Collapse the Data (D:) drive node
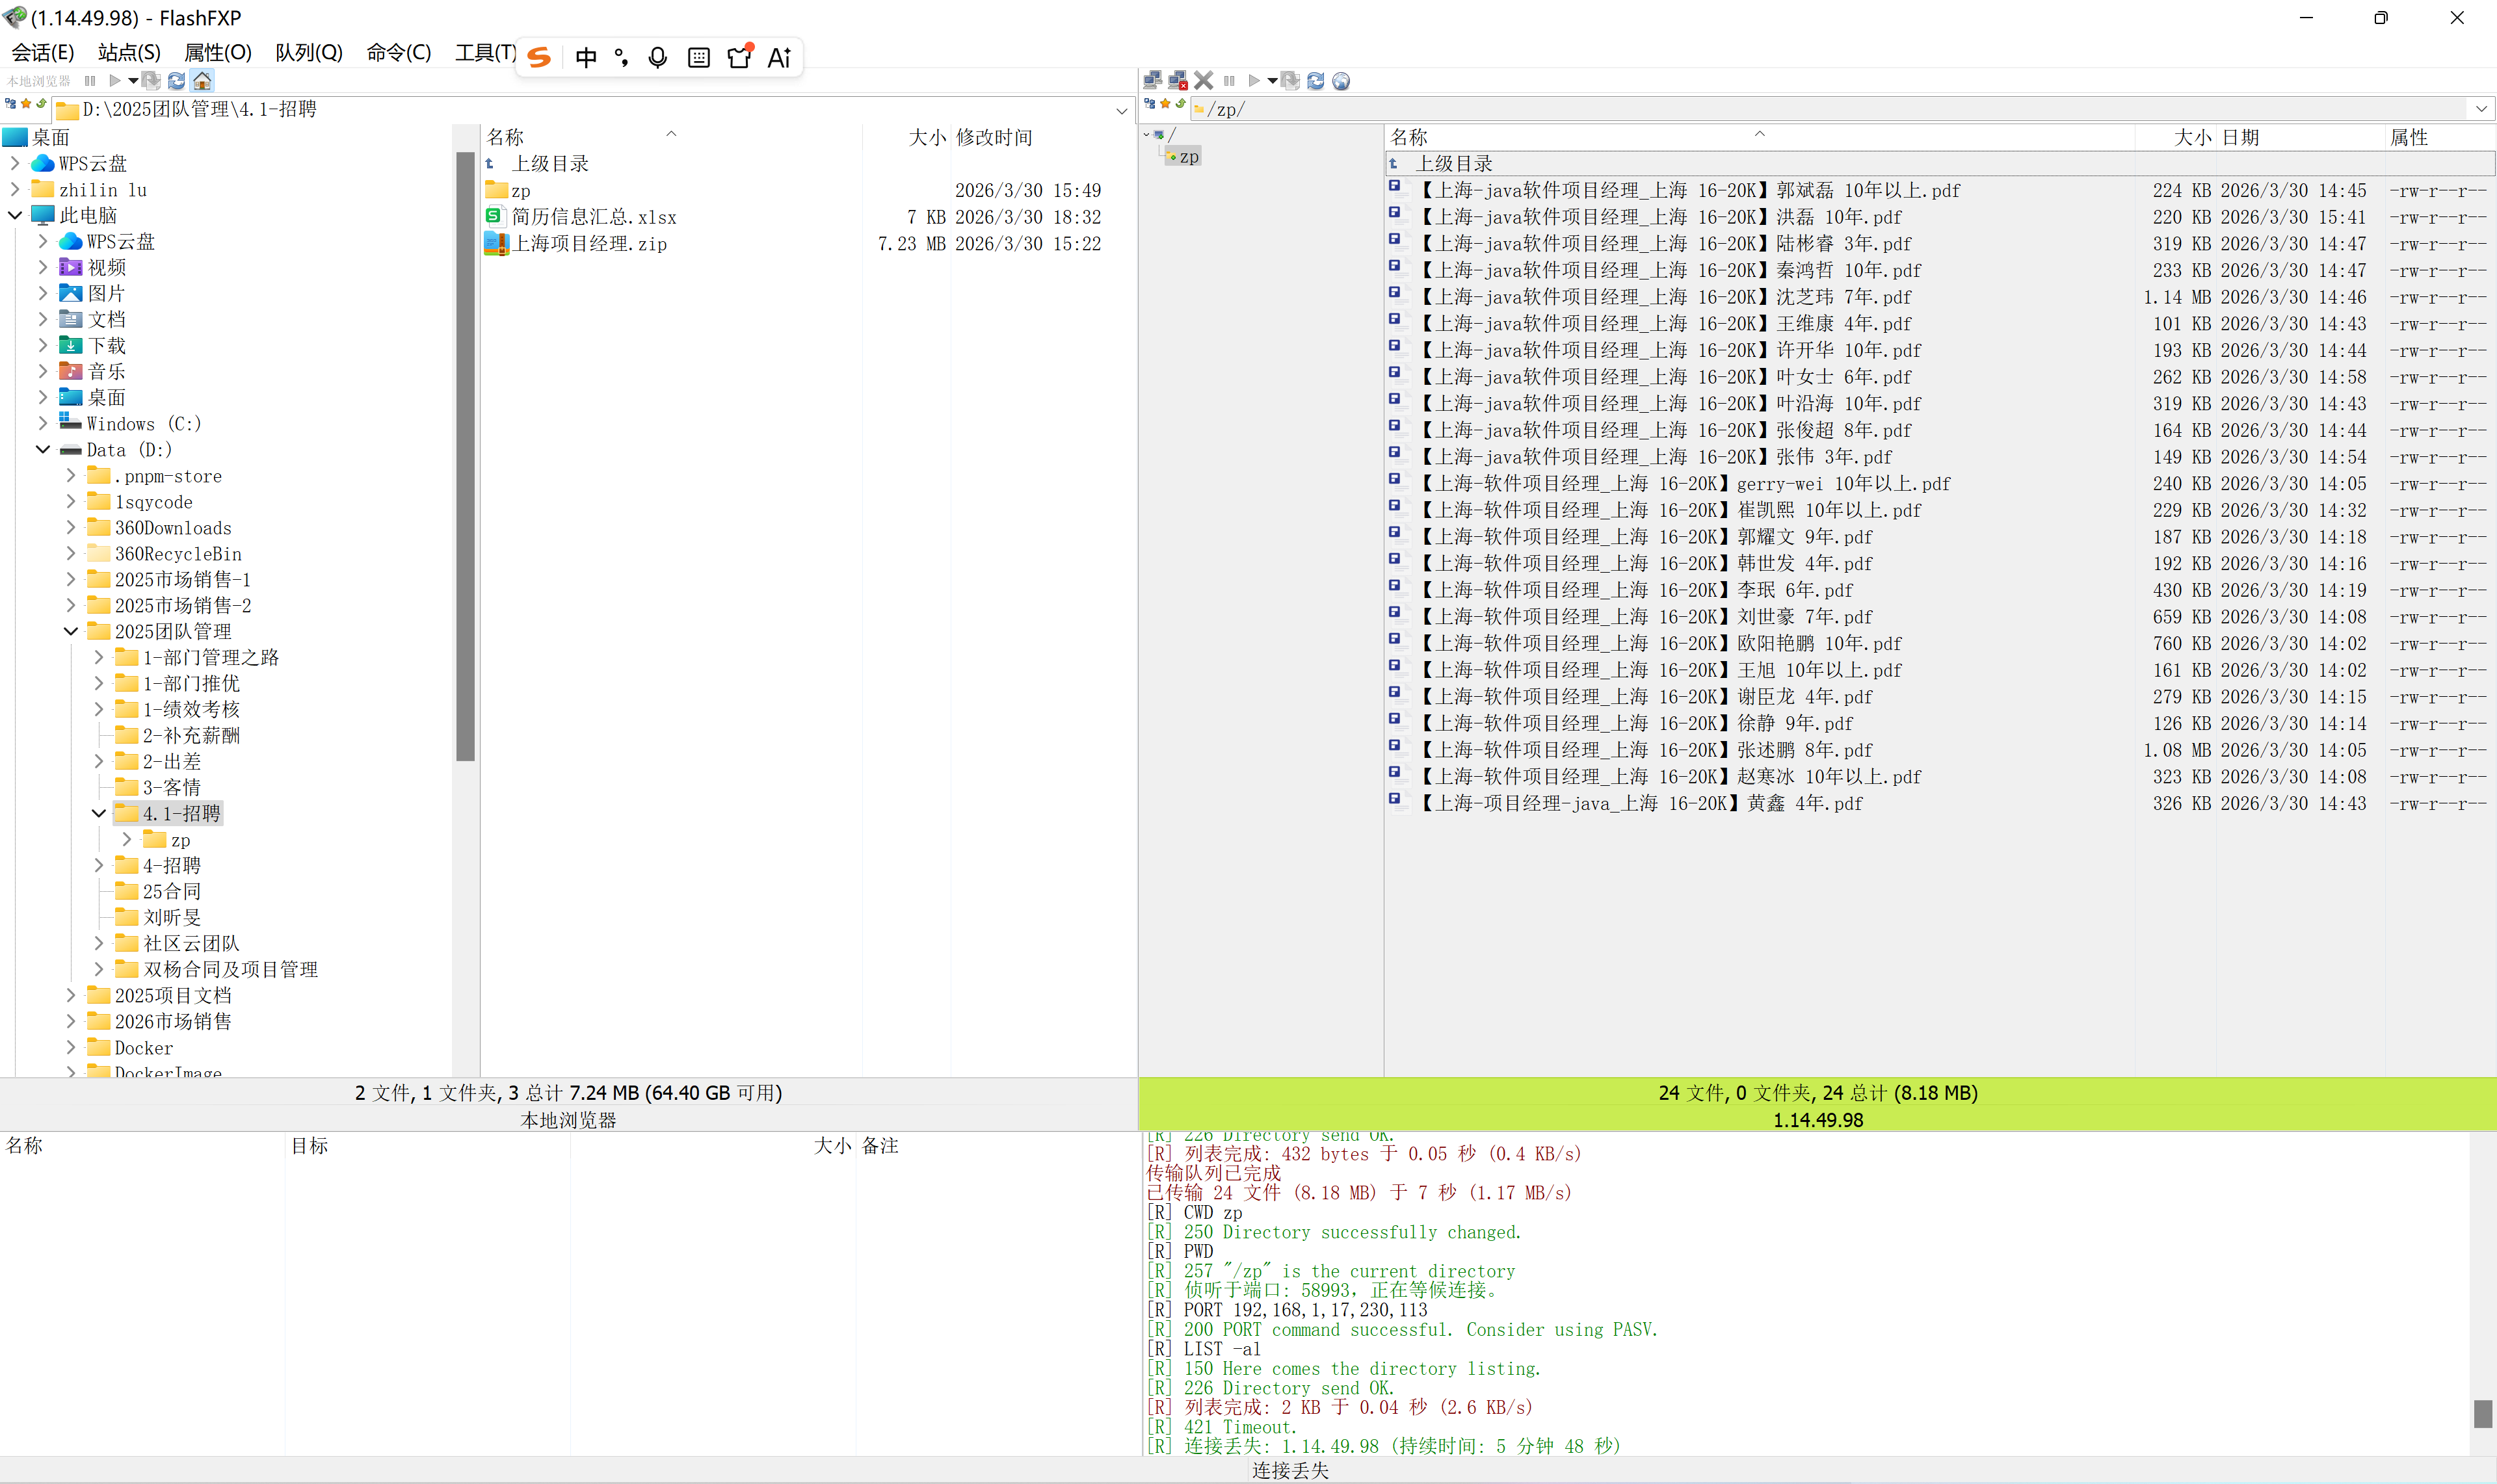Image resolution: width=2497 pixels, height=1484 pixels. pos(43,449)
